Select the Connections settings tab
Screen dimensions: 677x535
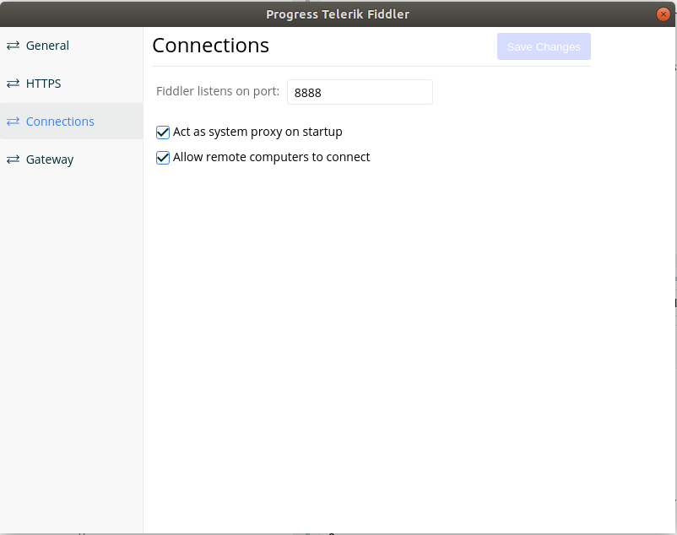pos(71,122)
